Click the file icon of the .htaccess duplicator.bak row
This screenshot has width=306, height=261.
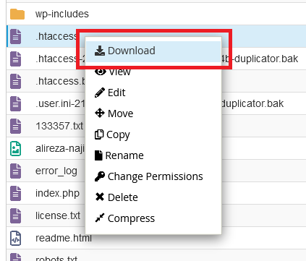pyautogui.click(x=16, y=59)
